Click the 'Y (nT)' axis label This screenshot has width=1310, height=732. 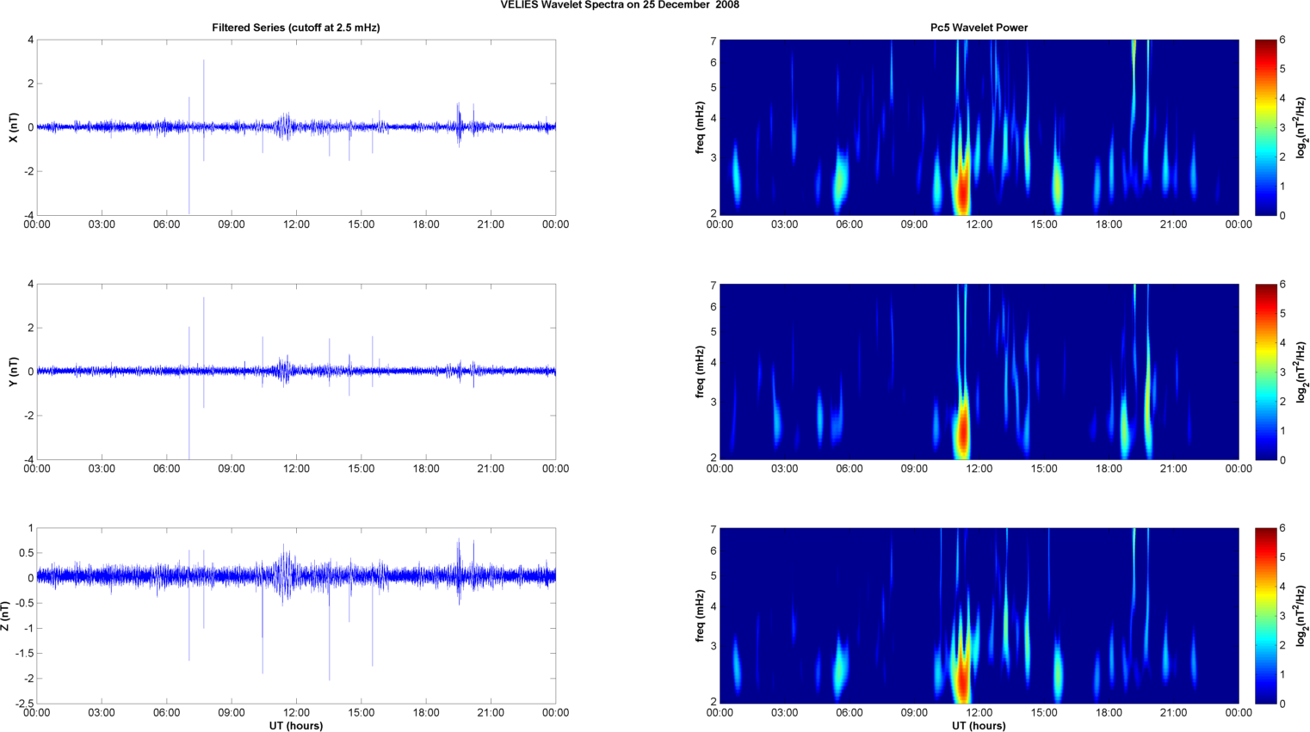coord(13,372)
